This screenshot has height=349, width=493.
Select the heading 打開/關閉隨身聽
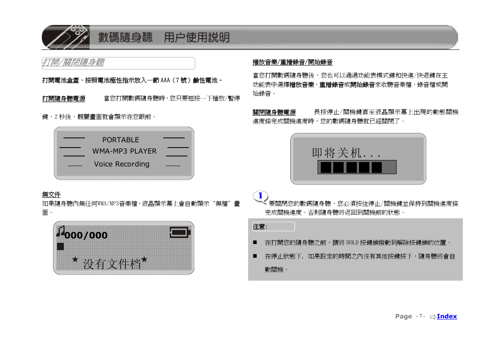click(x=73, y=63)
